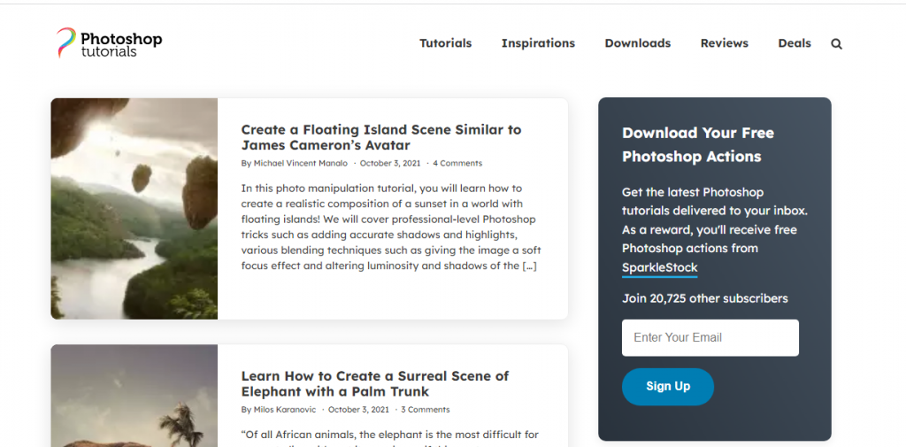The image size is (906, 447).
Task: View the 4 Comments link
Action: point(457,164)
